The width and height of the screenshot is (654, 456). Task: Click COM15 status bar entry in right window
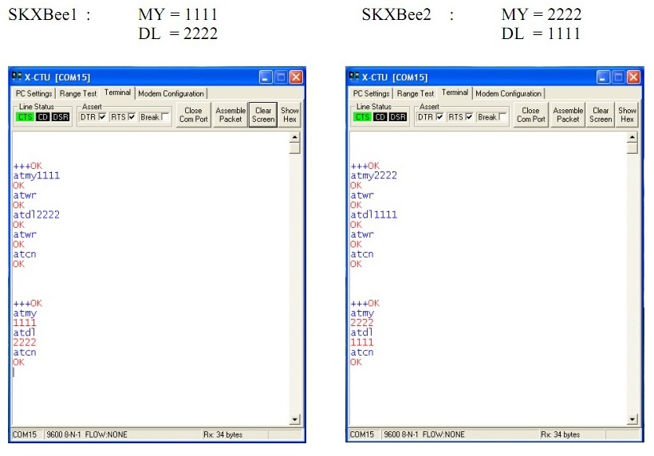362,434
